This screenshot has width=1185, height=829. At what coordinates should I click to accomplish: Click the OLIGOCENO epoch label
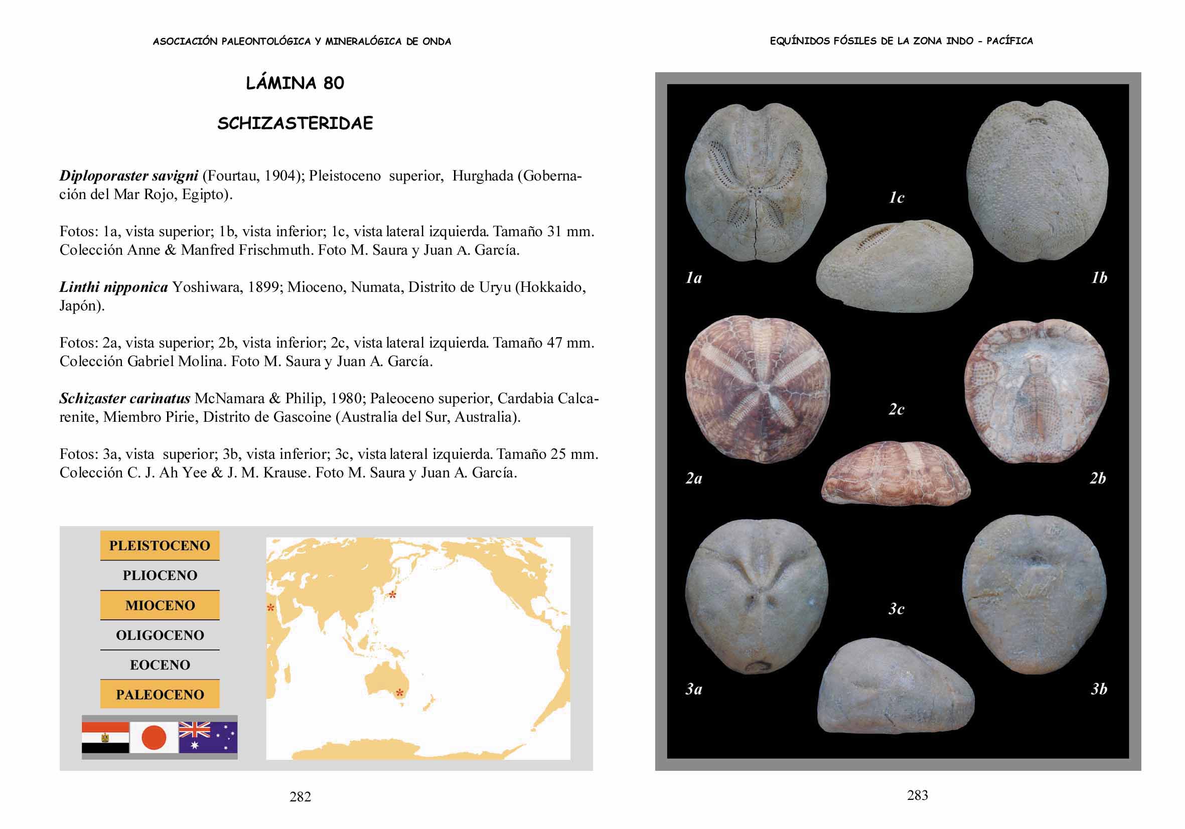[x=160, y=635]
